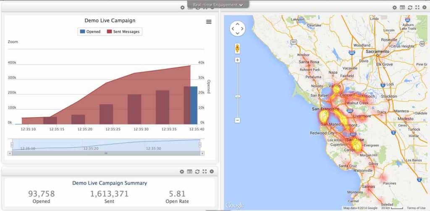430x211 pixels.
Task: Pan the map left with the pan control
Action: pyautogui.click(x=233, y=28)
